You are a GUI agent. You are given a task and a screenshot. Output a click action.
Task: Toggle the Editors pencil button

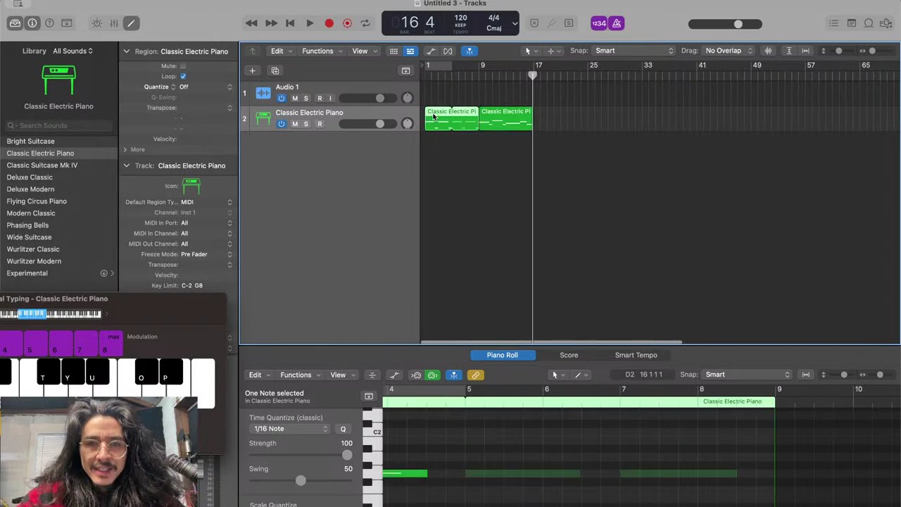[131, 23]
